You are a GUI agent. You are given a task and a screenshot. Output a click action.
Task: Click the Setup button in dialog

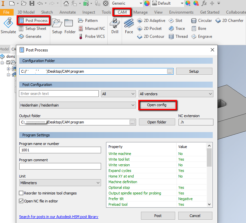click(x=194, y=71)
